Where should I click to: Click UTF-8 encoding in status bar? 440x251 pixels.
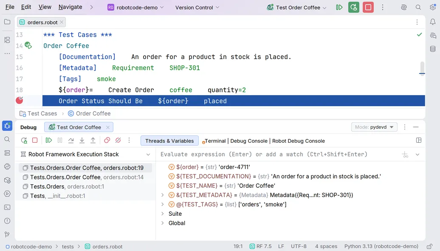[x=299, y=246]
